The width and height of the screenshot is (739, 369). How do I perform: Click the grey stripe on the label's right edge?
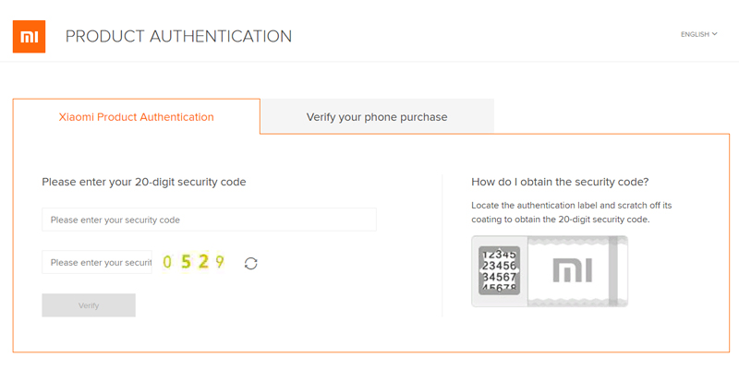tap(613, 271)
